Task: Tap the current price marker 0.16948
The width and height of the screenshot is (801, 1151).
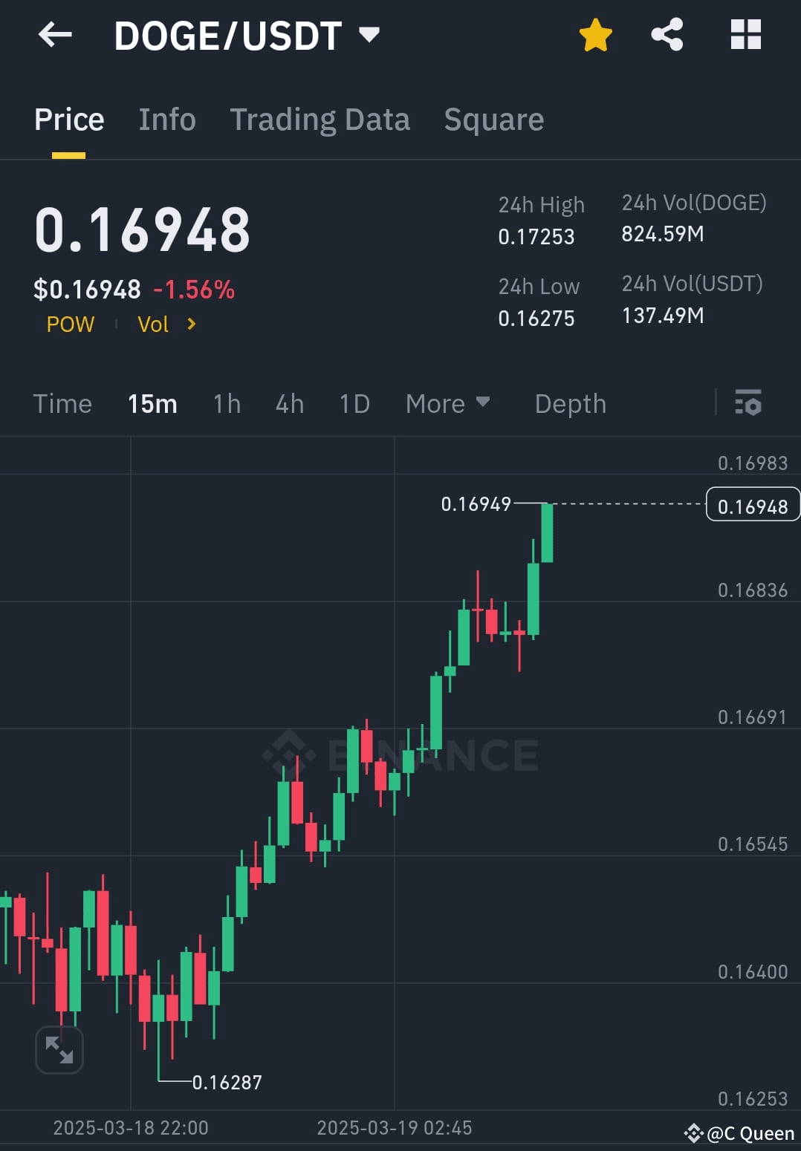Action: pos(753,506)
